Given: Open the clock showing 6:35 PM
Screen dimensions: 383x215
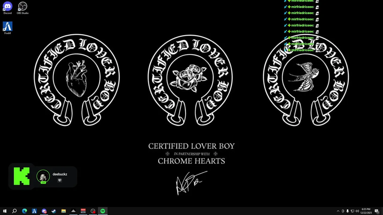Looking at the screenshot, I should click(x=366, y=211).
